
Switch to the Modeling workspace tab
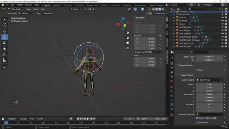pyautogui.click(x=57, y=5)
